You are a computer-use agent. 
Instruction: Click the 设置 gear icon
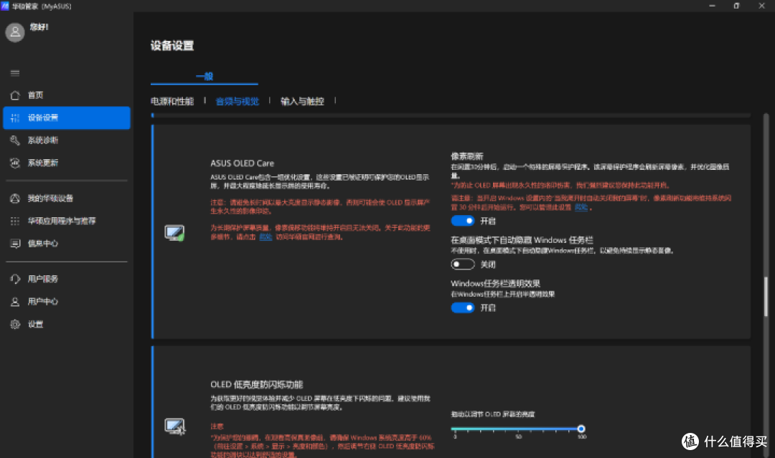point(15,324)
